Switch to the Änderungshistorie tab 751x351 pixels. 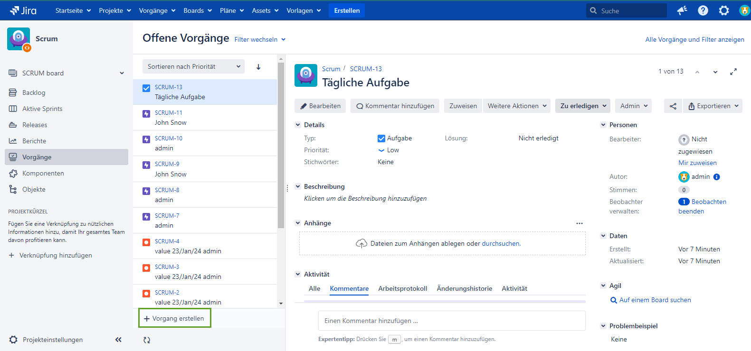[464, 288]
